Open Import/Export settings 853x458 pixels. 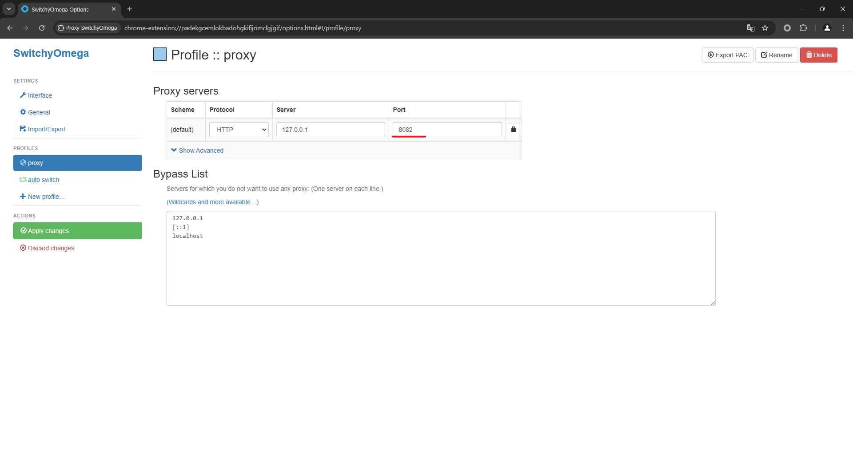tap(43, 129)
